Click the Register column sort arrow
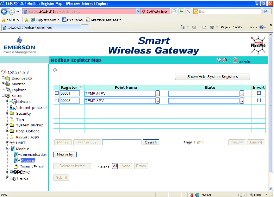 (81, 87)
